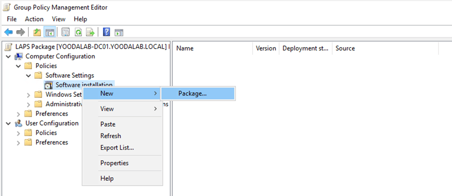Expand the Administrative Templates node
The width and height of the screenshot is (452, 196).
pos(28,104)
